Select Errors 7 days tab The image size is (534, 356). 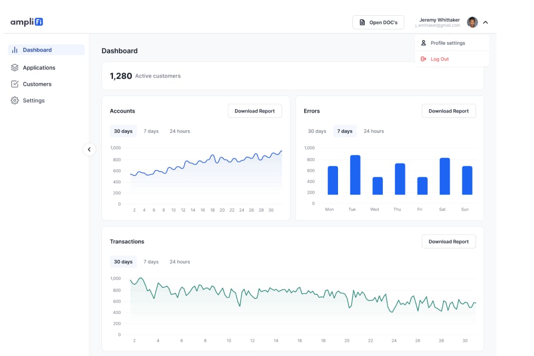[345, 131]
